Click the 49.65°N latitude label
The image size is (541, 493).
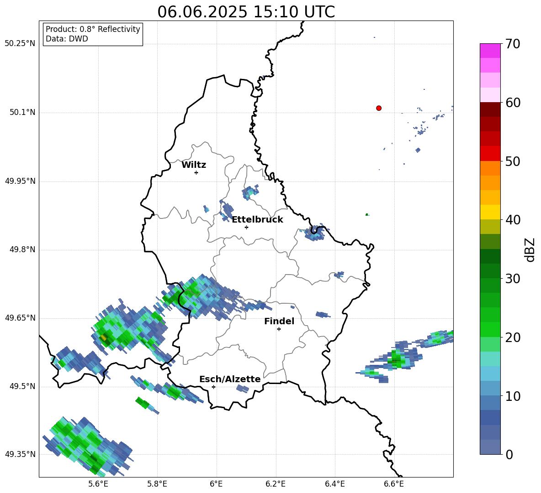[20, 318]
